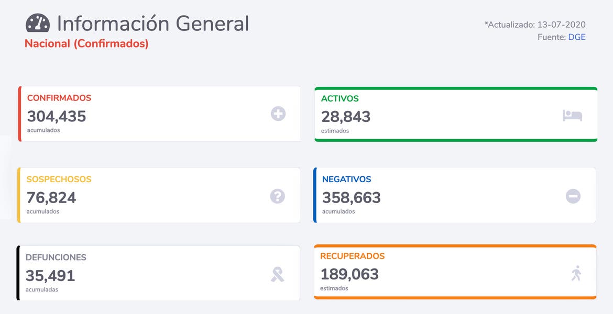Click the 304,435 confirmed count
Viewport: 613px width, 314px height.
pyautogui.click(x=57, y=116)
